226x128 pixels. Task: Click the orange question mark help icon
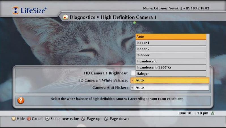tap(21, 100)
